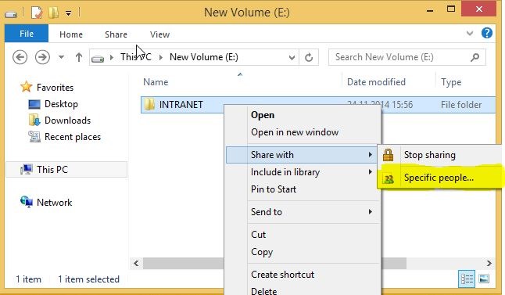Screen dimensions: 505x295
Task: Choose Specific people... in the submenu
Action: [x=439, y=178]
